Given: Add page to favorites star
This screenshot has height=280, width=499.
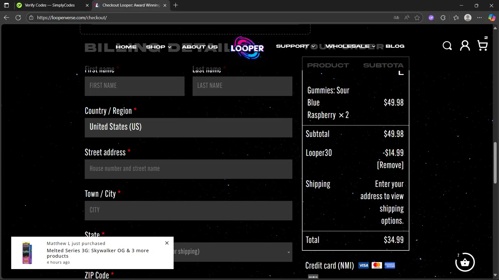Looking at the screenshot, I should point(417,18).
